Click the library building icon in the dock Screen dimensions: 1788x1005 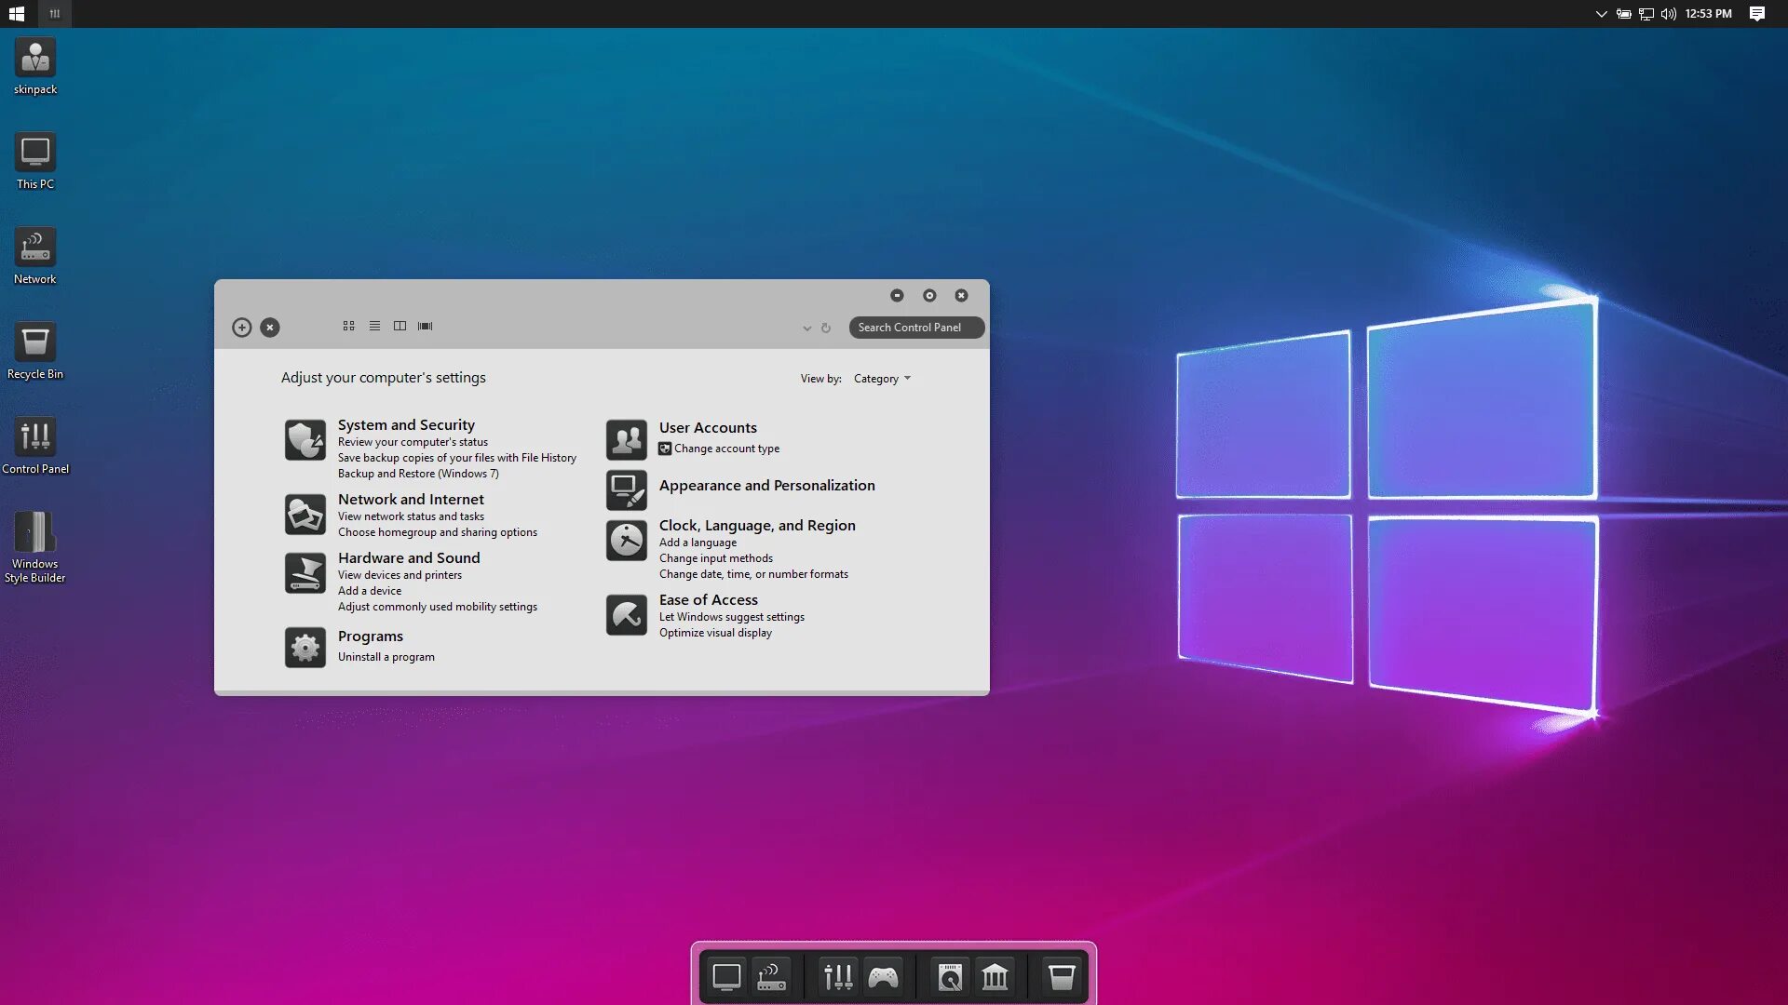[995, 977]
